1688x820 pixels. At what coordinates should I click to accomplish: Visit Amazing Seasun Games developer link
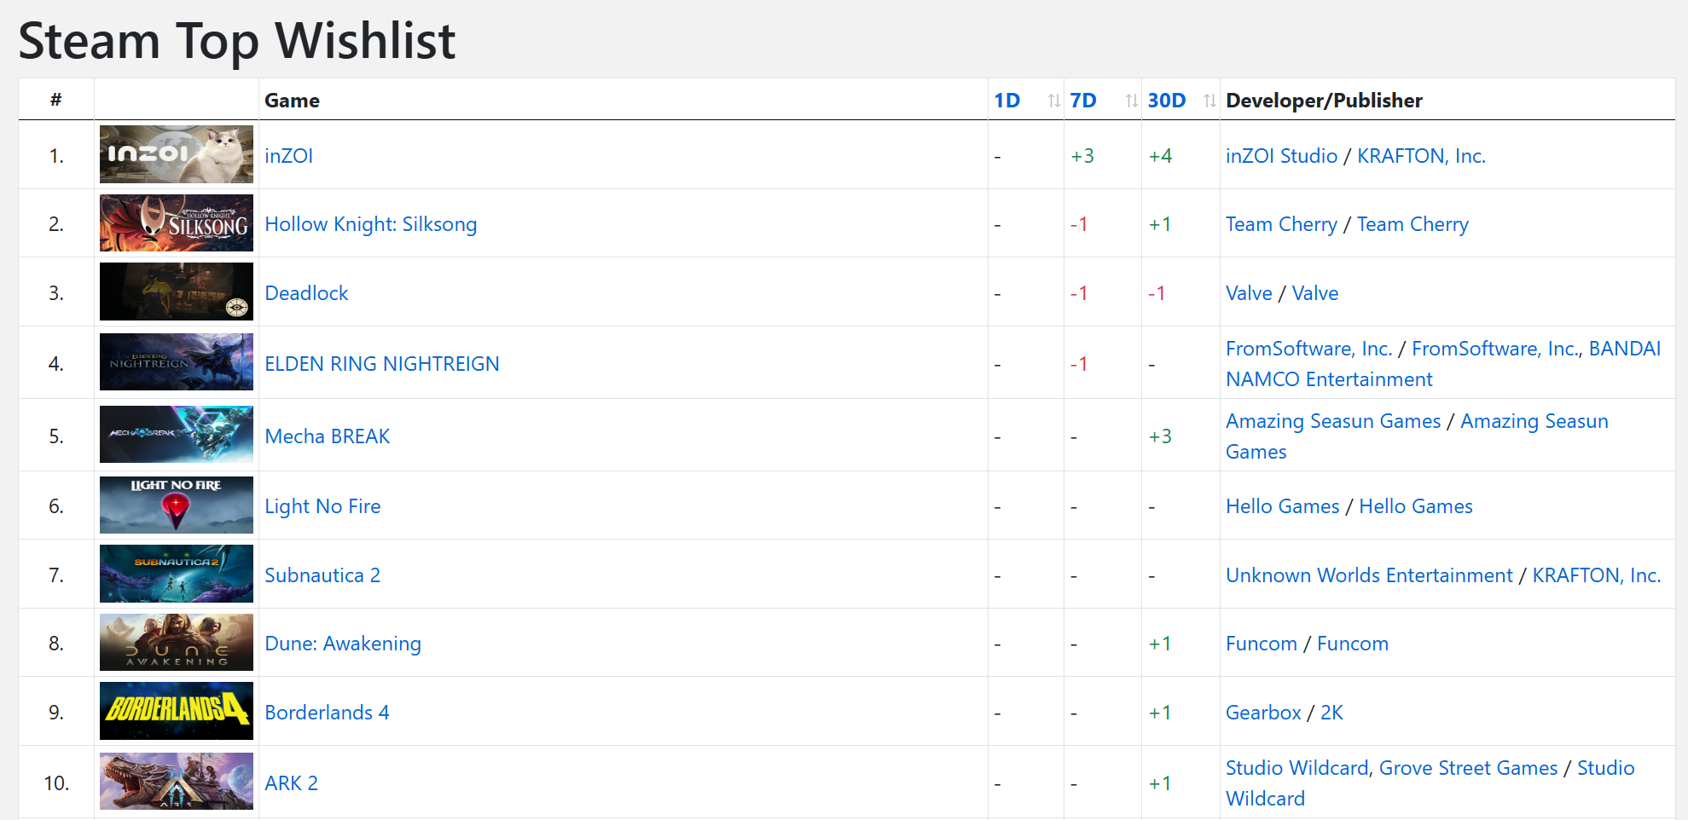point(1333,421)
